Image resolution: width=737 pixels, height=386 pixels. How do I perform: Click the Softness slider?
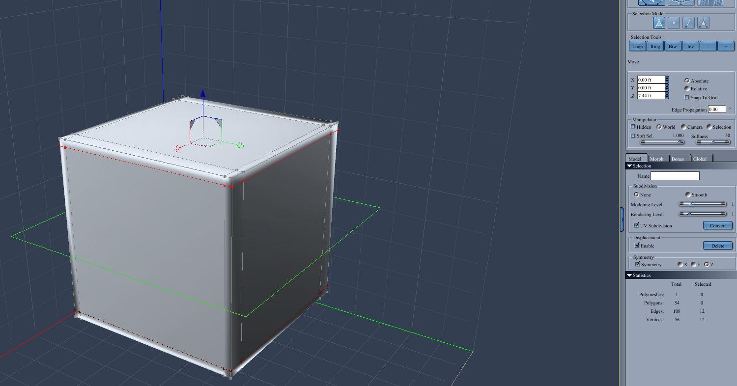(x=713, y=142)
